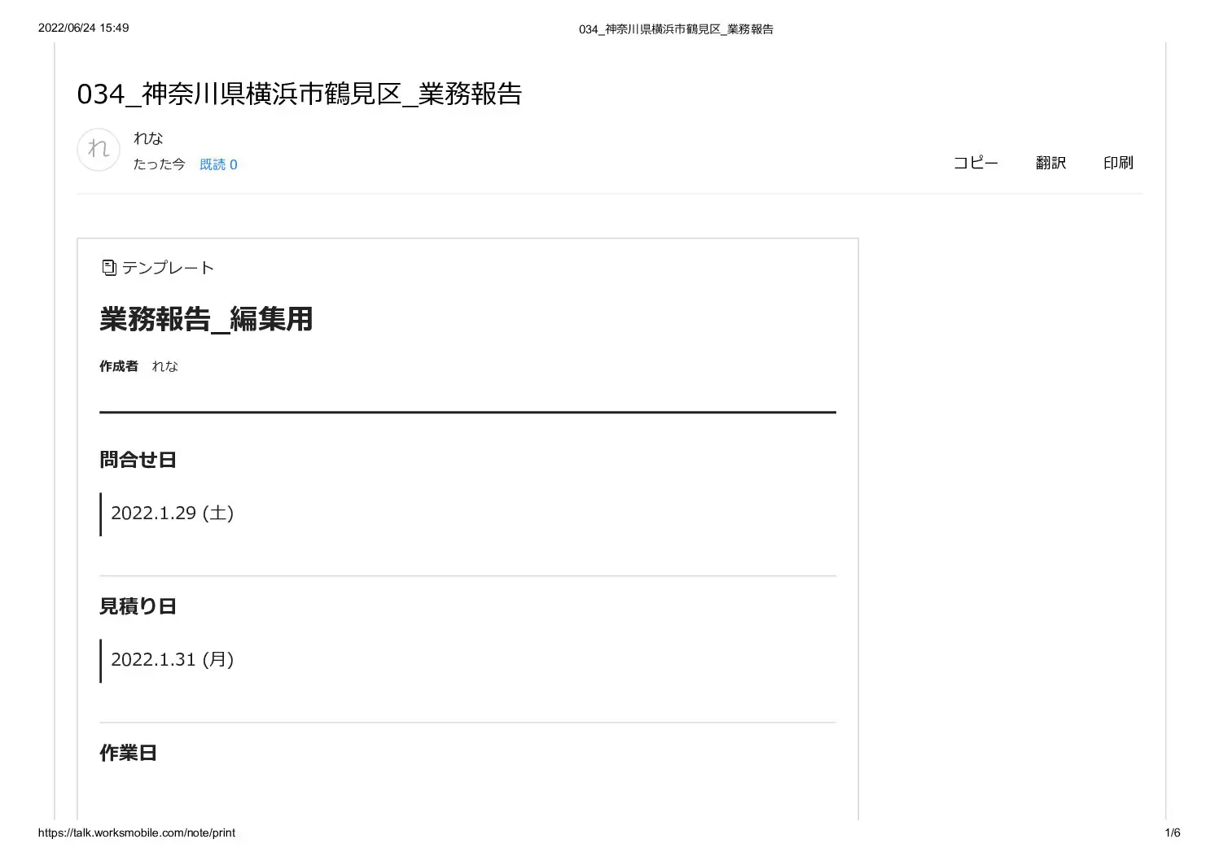Click the footer URL https://talk.worksmobile.com/note/print
This screenshot has height=861, width=1219.
[x=137, y=833]
